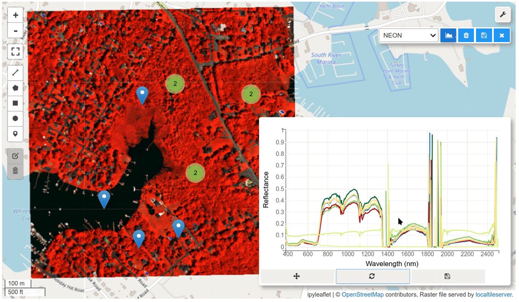Select the draw rectangle tool
The image size is (519, 302).
[x=15, y=103]
